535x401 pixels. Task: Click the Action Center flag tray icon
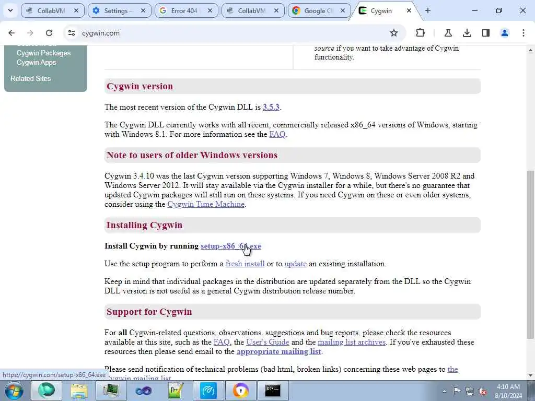click(457, 391)
